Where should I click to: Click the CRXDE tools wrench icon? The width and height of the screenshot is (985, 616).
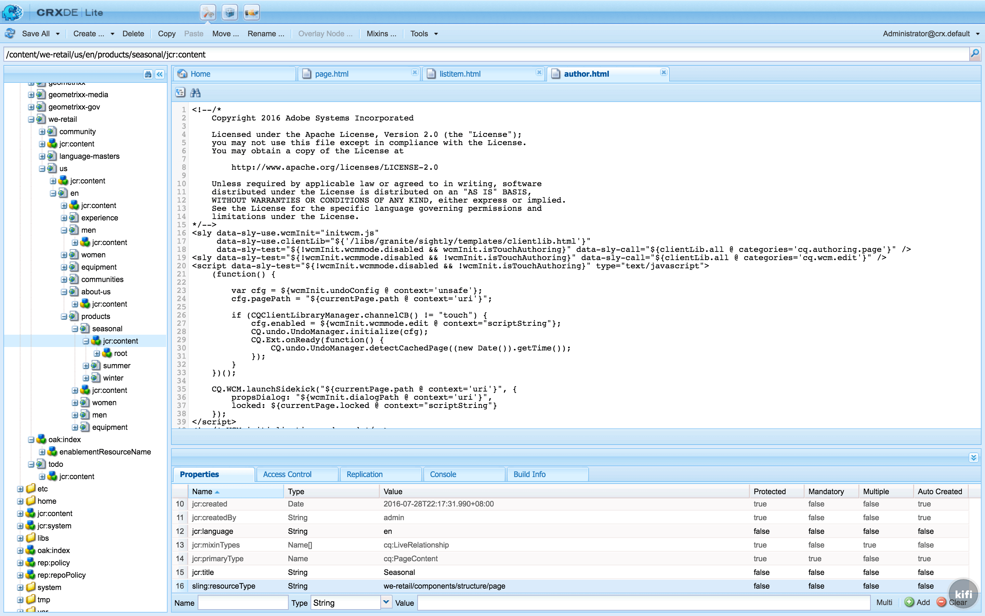click(x=208, y=13)
